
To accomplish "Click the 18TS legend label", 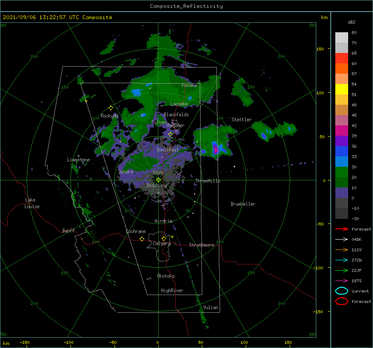I will tap(356, 281).
